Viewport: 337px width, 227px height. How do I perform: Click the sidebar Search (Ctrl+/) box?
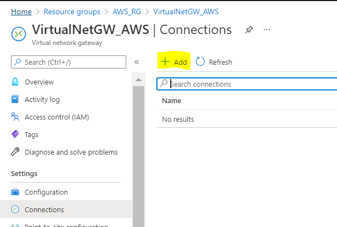click(69, 62)
